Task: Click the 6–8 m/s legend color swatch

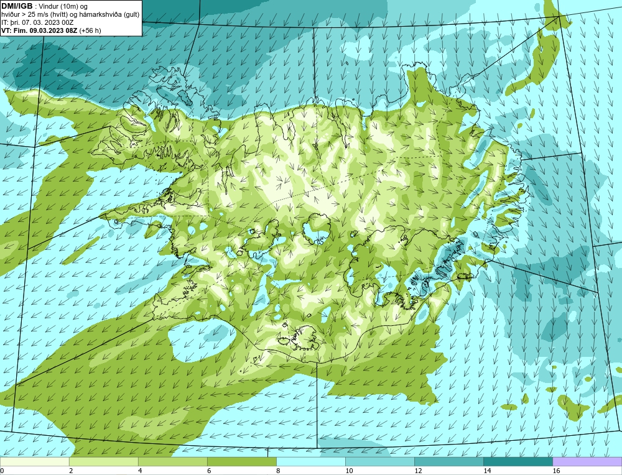Action: [x=241, y=461]
